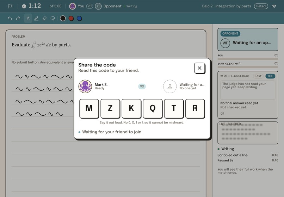Click the WF opponent avatar
This screenshot has height=197, width=284.
pyautogui.click(x=225, y=43)
